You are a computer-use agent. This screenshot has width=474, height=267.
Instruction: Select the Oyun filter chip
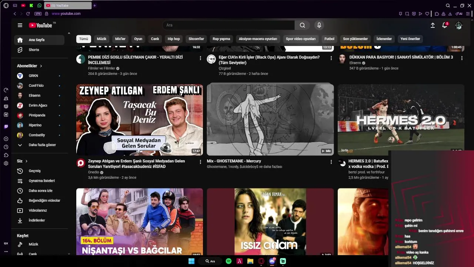[138, 39]
